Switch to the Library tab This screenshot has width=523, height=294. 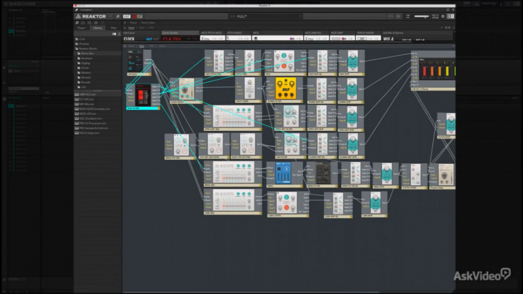coord(98,28)
